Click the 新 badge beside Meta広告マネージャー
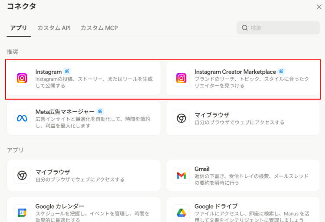 coord(100,111)
